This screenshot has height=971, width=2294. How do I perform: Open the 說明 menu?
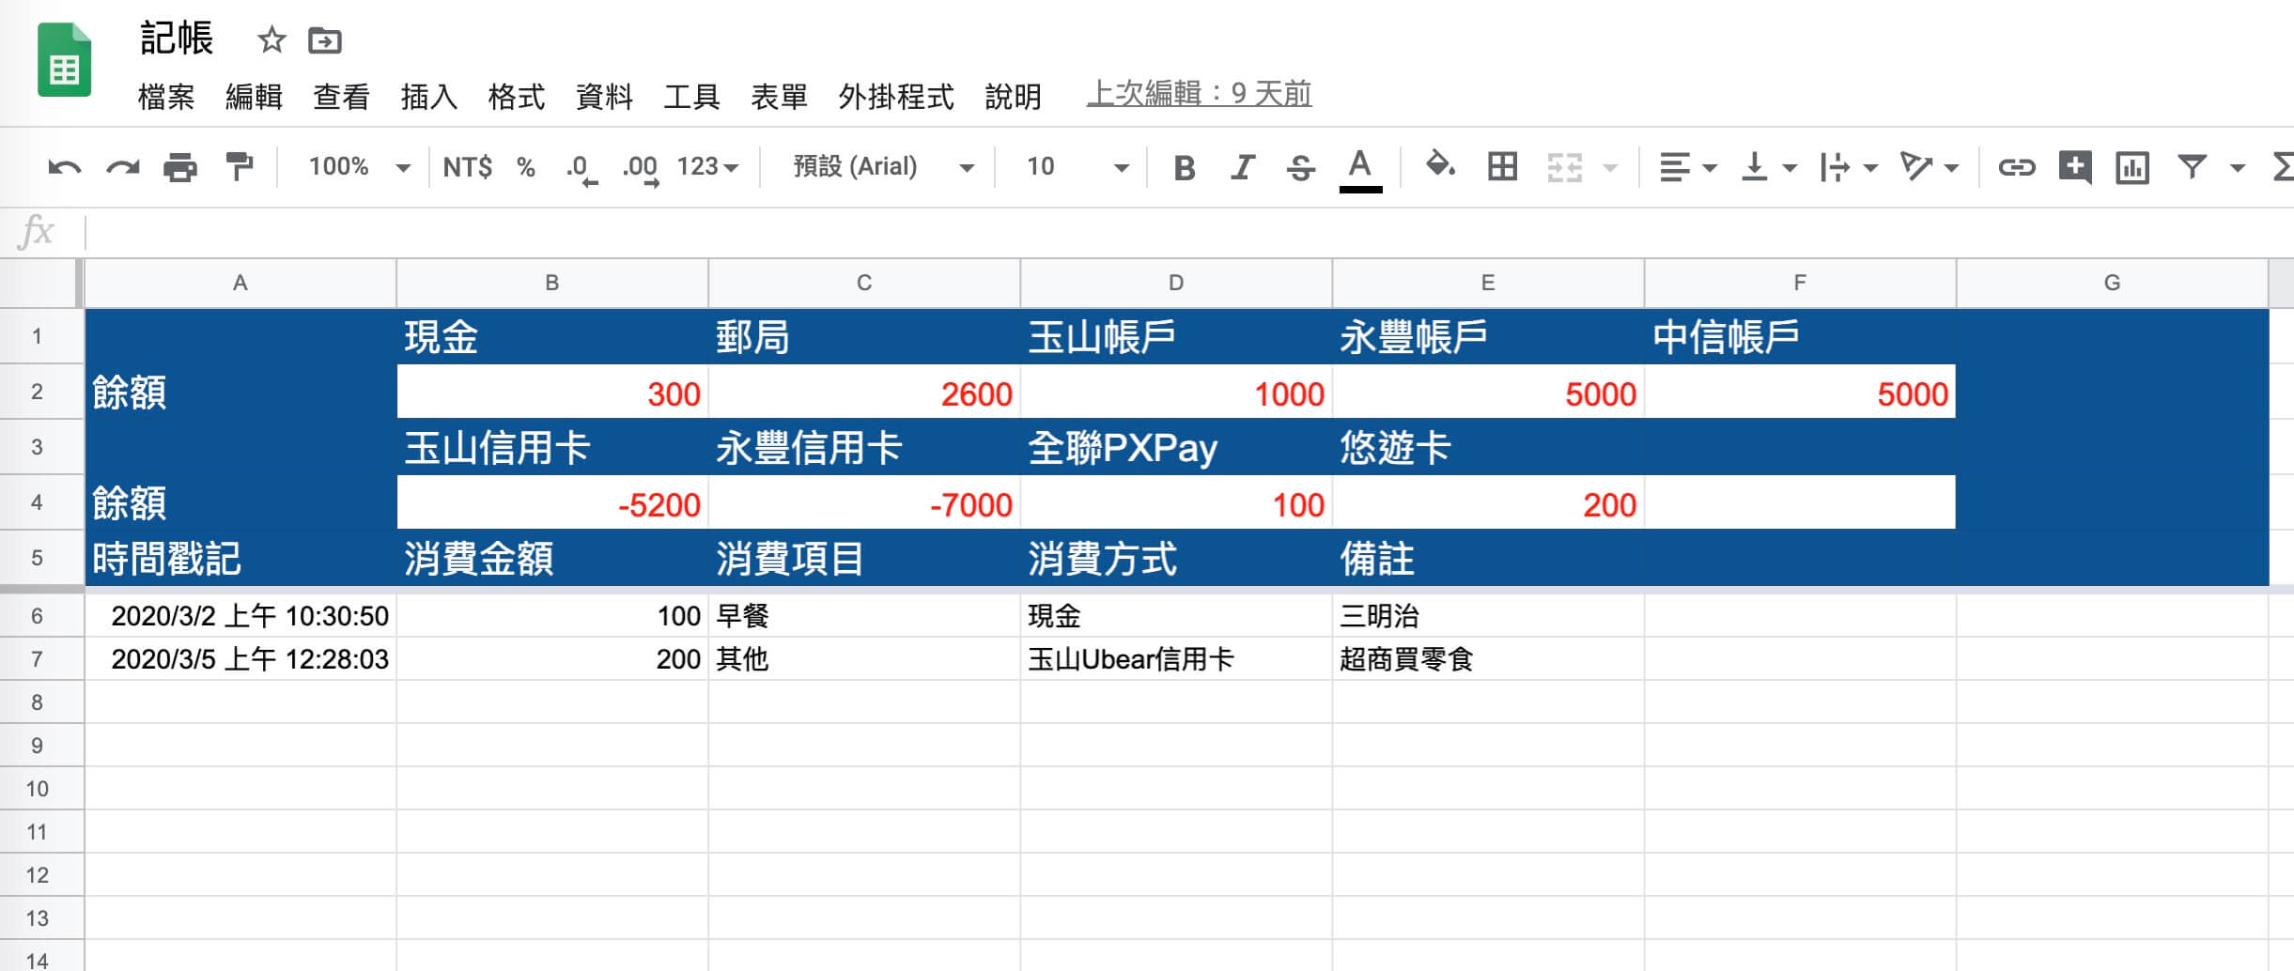tap(1013, 96)
